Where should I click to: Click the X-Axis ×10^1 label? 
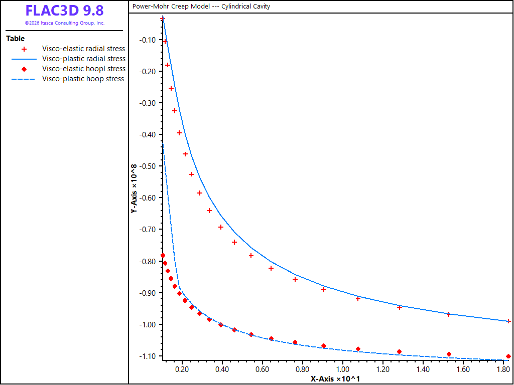click(x=336, y=379)
